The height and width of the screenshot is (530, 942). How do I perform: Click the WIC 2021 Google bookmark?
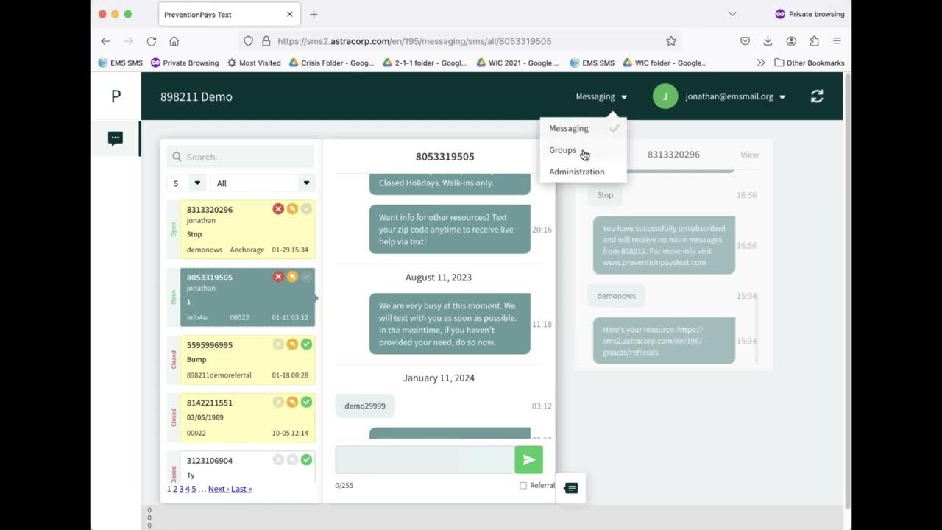(x=518, y=63)
